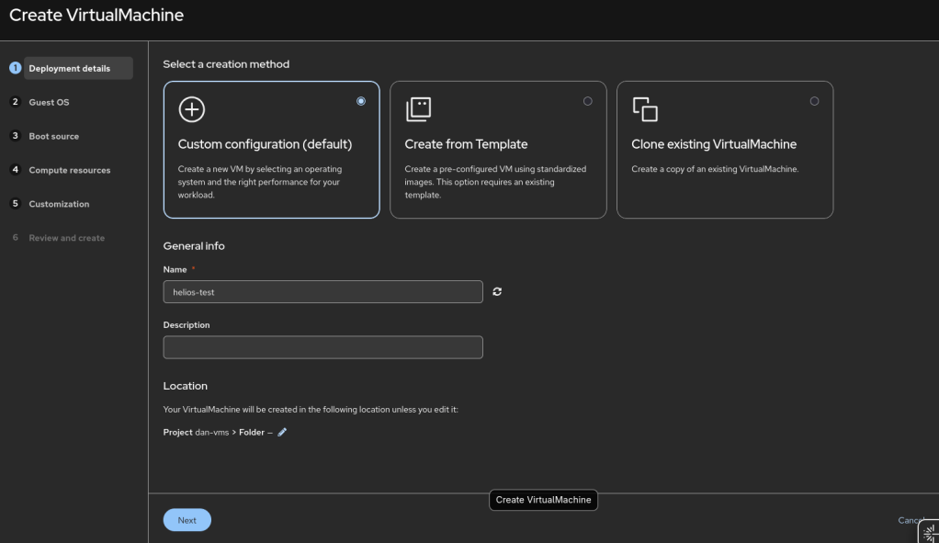Viewport: 939px width, 543px height.
Task: Select the Create from Template radio button
Action: (587, 101)
